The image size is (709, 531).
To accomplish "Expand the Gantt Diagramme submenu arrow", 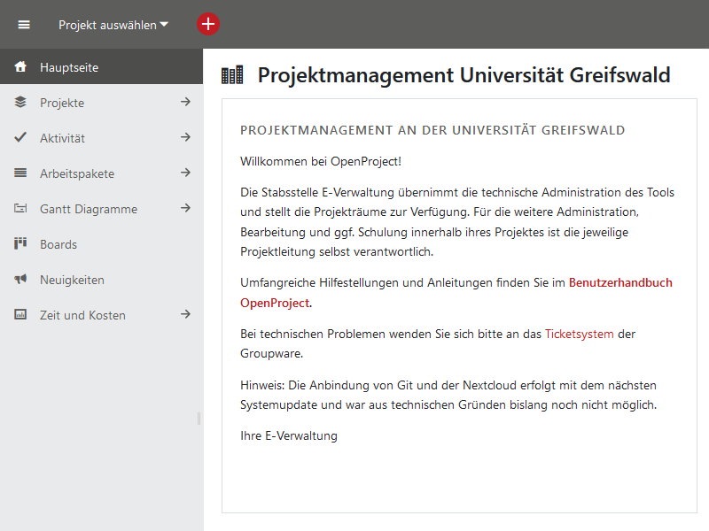I will coord(185,208).
